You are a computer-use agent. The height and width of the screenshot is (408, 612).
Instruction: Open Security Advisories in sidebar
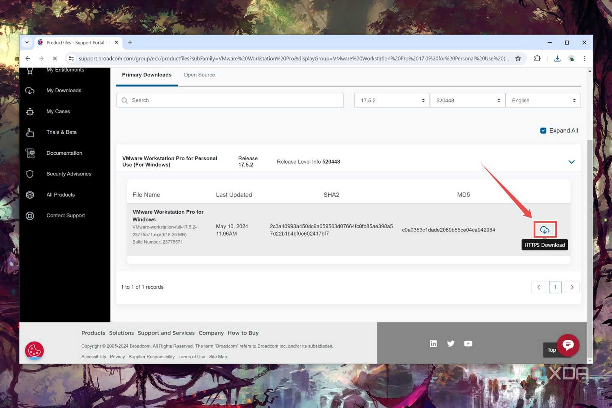(x=69, y=174)
